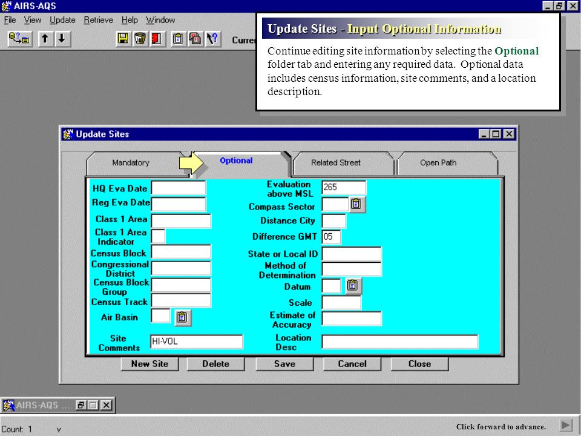Image resolution: width=581 pixels, height=436 pixels.
Task: Click the clipboard list toolbar icon
Action: pos(178,39)
